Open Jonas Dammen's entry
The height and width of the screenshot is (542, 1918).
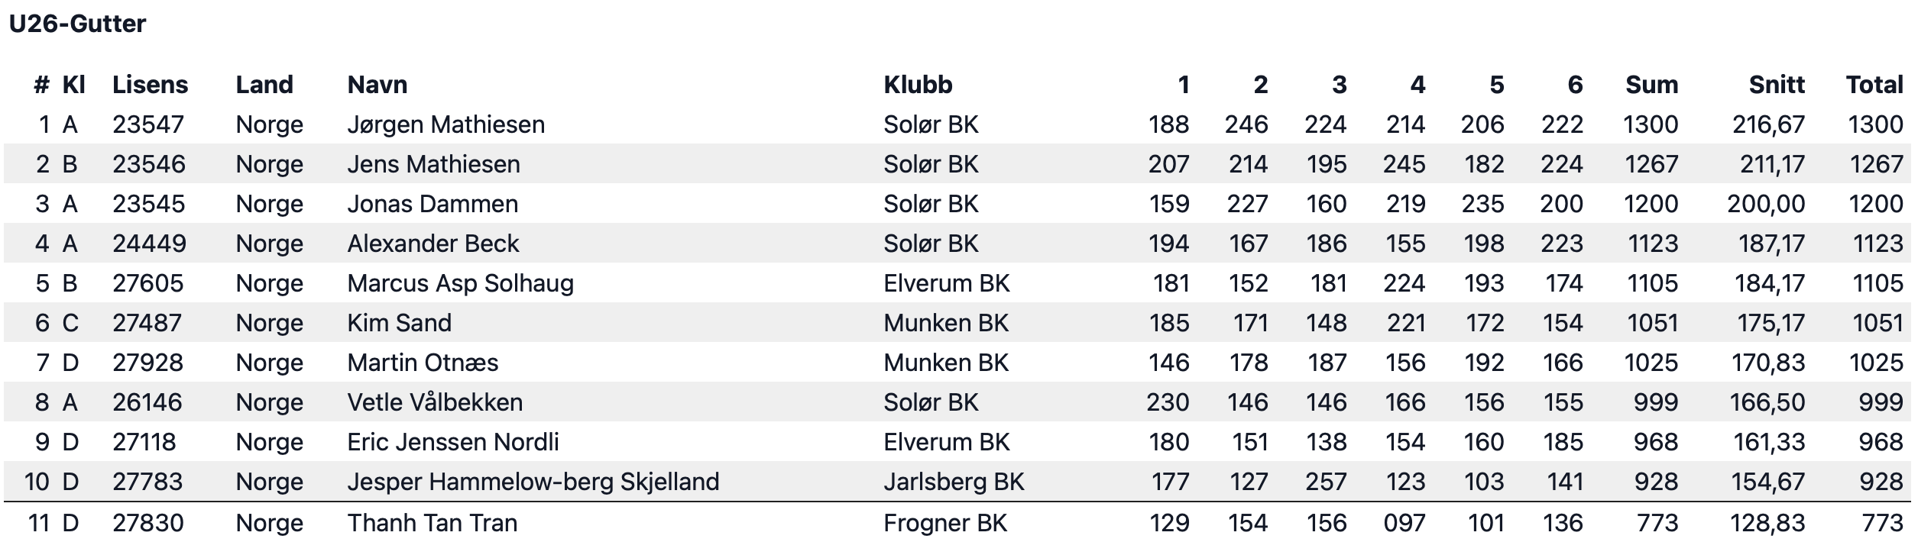click(x=433, y=204)
